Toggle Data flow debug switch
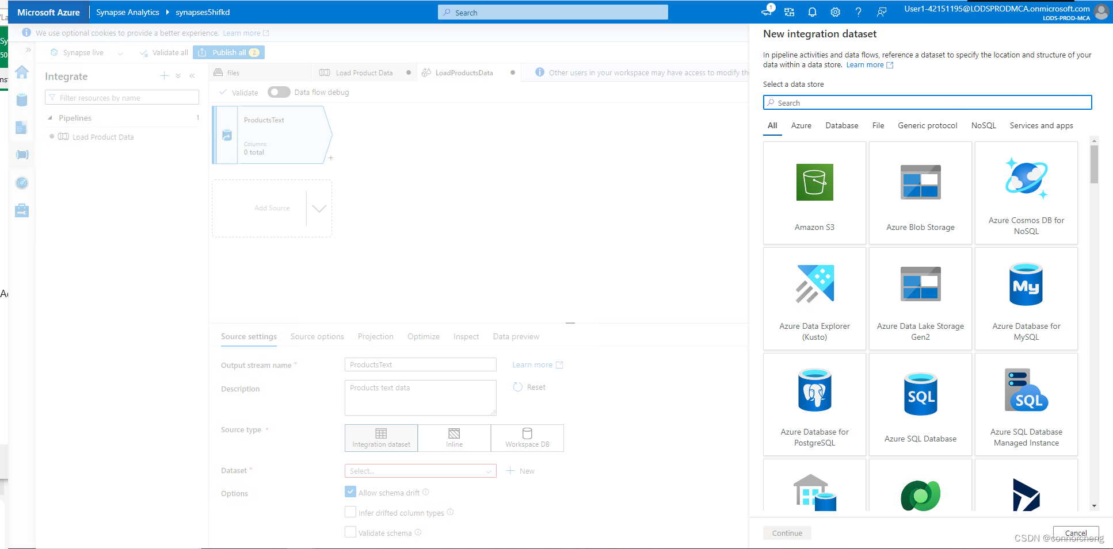 click(x=279, y=92)
